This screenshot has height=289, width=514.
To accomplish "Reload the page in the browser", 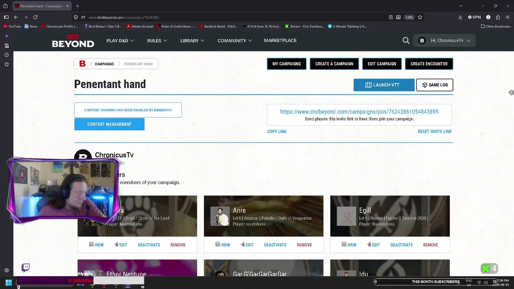I will tap(35, 17).
